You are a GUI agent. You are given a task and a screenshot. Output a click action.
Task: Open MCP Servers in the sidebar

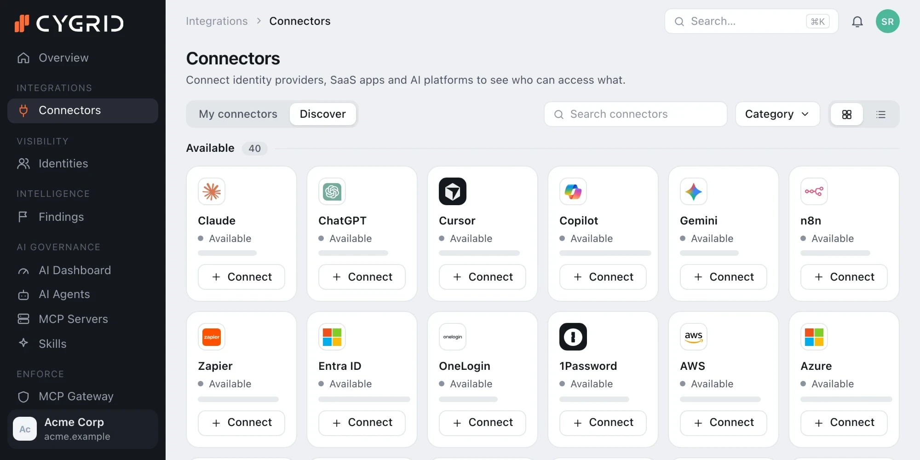coord(83,319)
